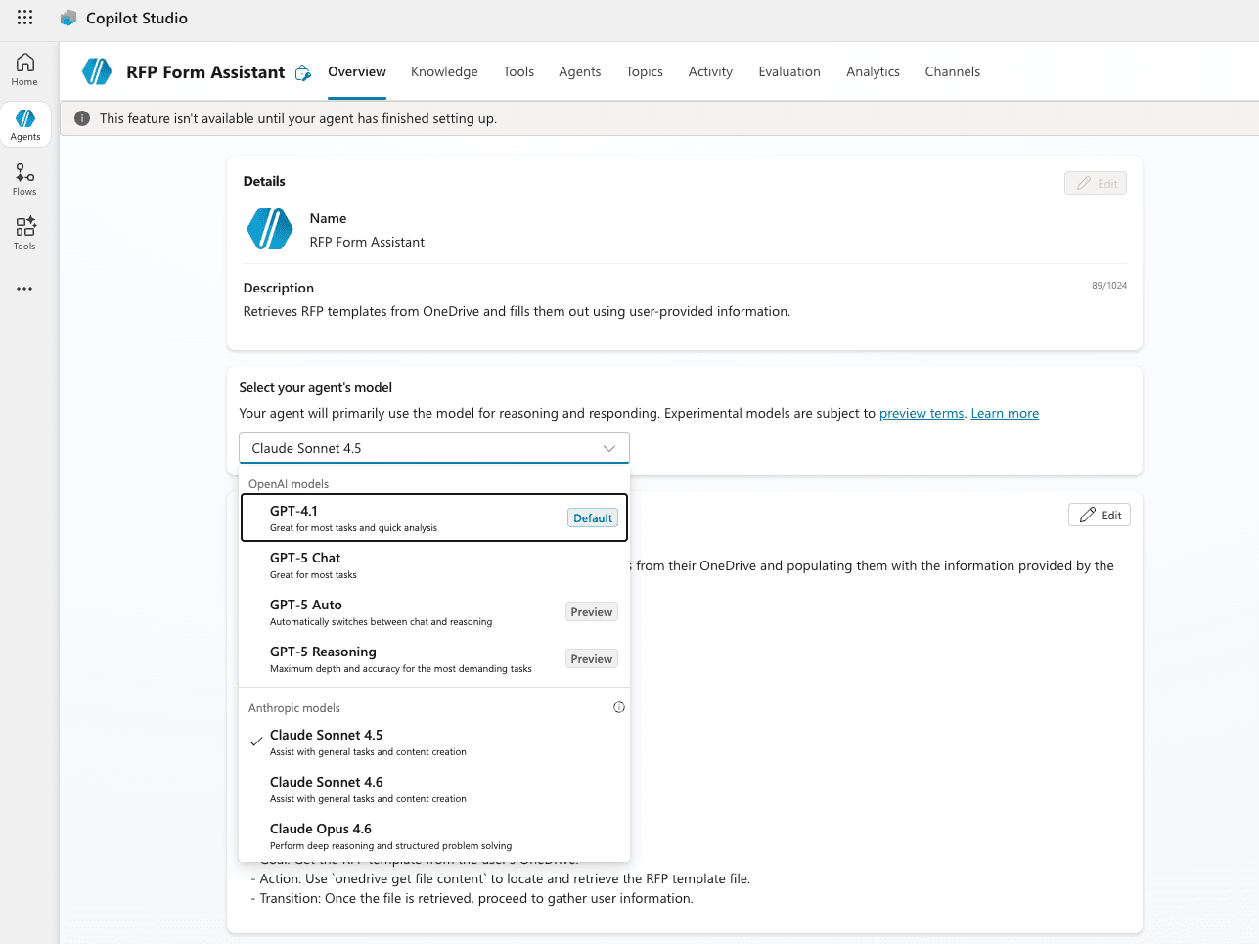
Task: Choose GPT-5 Auto preview model
Action: (434, 611)
